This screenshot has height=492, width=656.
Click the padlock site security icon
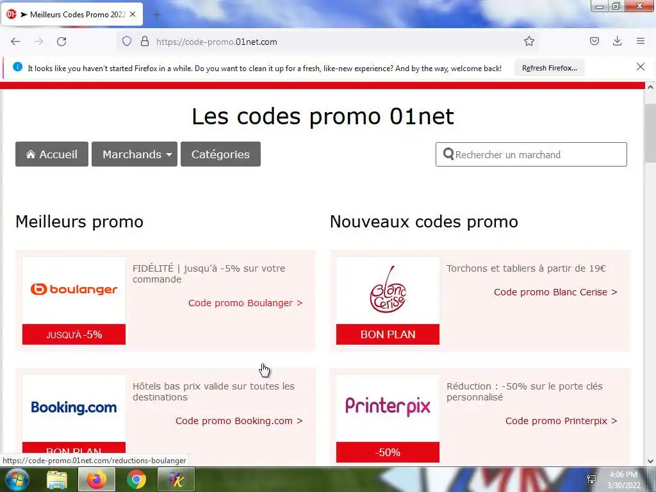coord(145,42)
